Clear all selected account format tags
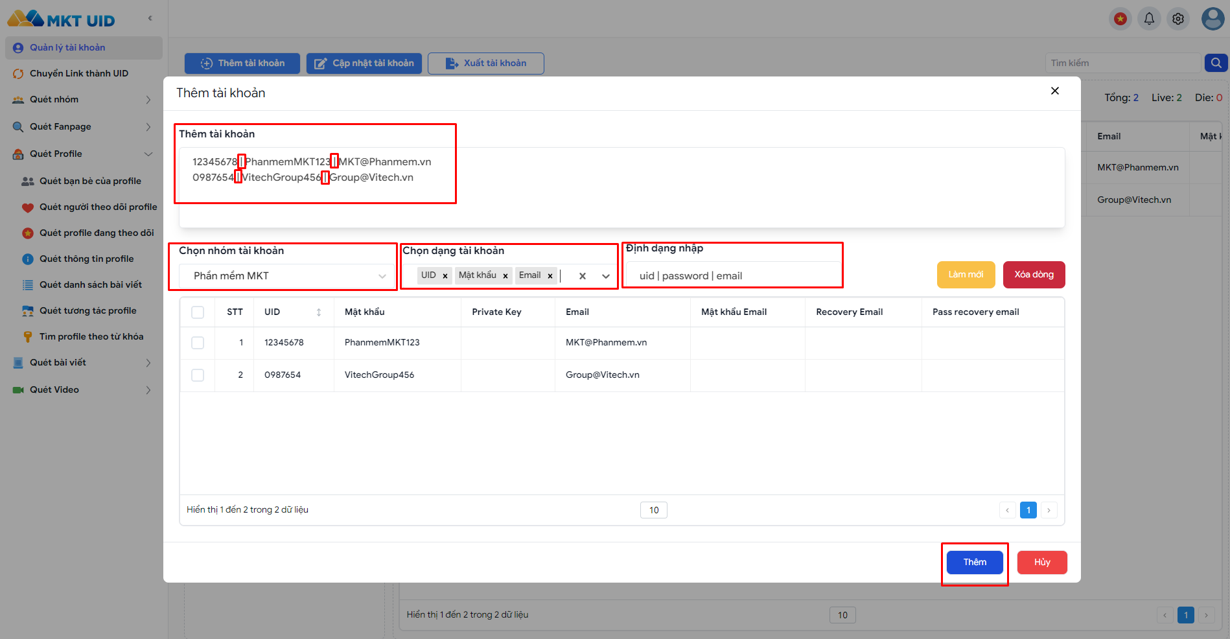The image size is (1230, 639). pos(583,276)
